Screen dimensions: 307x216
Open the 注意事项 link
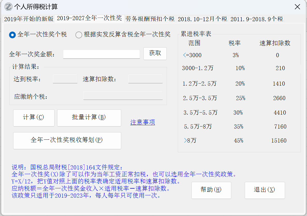point(143,122)
